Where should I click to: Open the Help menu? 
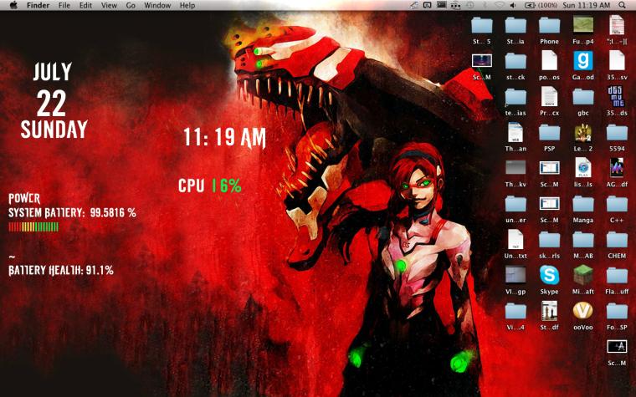(187, 5)
